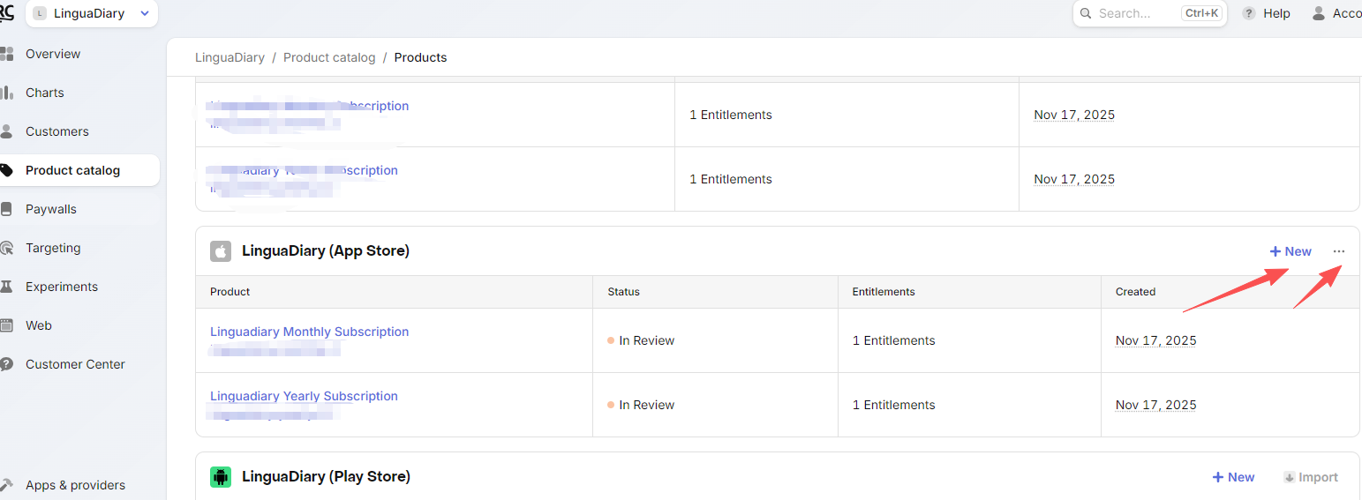The width and height of the screenshot is (1362, 500).
Task: Add New product to App Store
Action: [1291, 251]
